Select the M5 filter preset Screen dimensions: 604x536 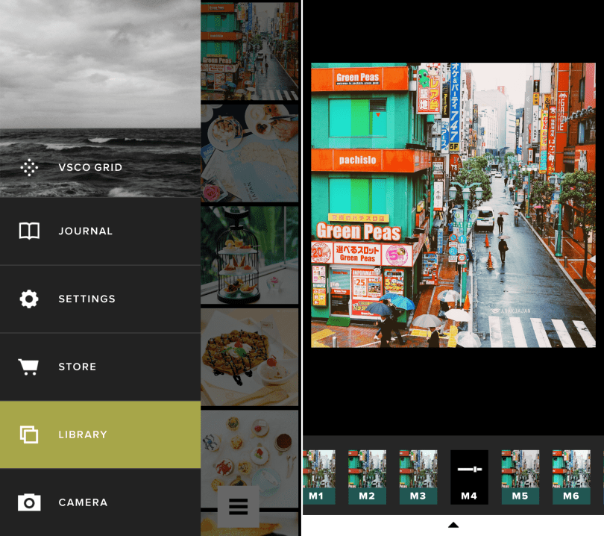pyautogui.click(x=520, y=477)
